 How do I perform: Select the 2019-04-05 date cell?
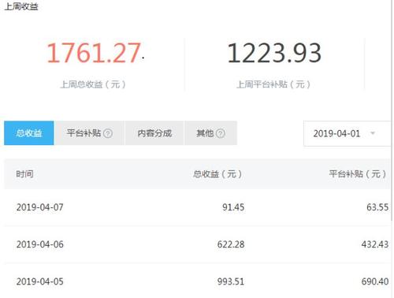40,281
